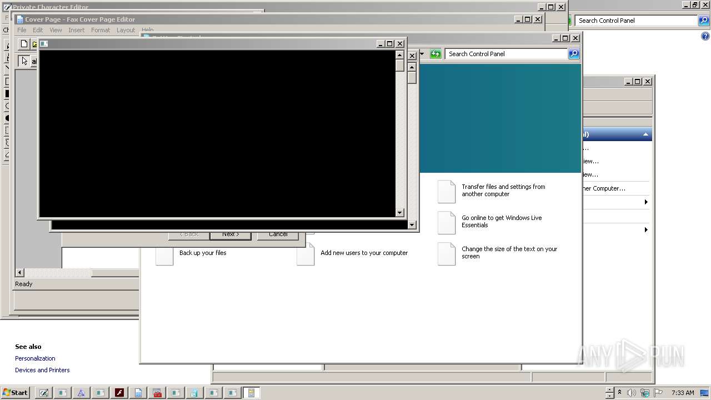Viewport: 711px width, 400px height.
Task: Click the Cancel button in the wizard dialog
Action: 278,236
